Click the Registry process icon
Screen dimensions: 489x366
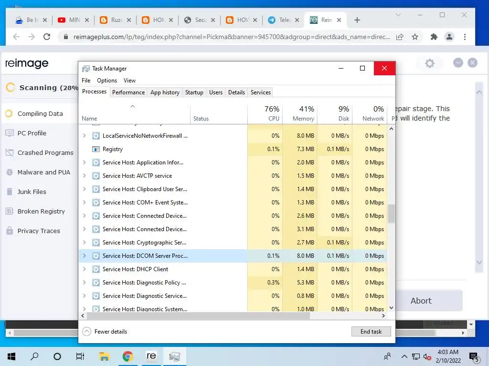(x=96, y=149)
